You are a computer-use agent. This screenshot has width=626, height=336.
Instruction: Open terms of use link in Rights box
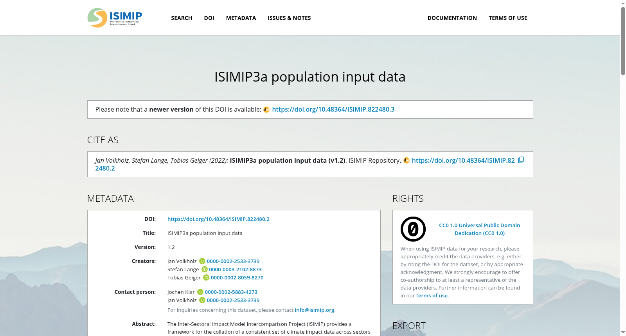click(432, 295)
